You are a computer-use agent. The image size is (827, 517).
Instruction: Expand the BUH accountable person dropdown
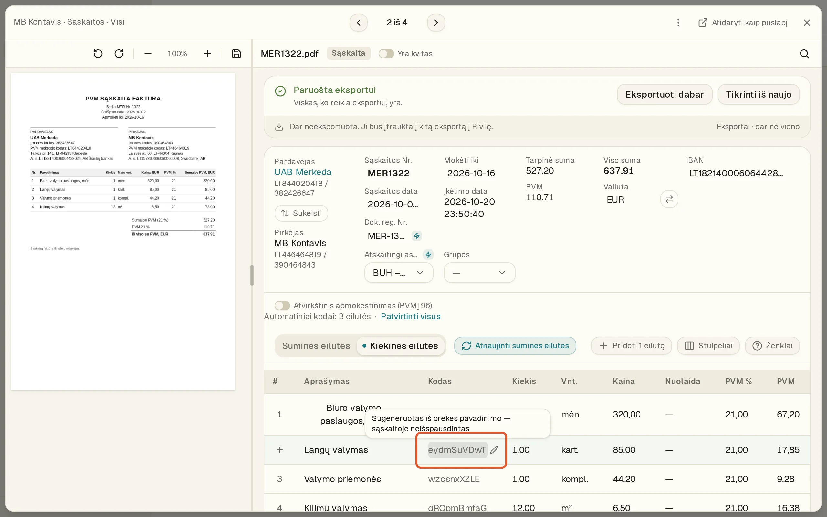pyautogui.click(x=398, y=273)
